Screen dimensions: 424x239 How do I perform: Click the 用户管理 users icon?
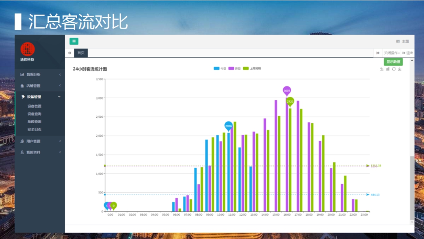point(22,141)
